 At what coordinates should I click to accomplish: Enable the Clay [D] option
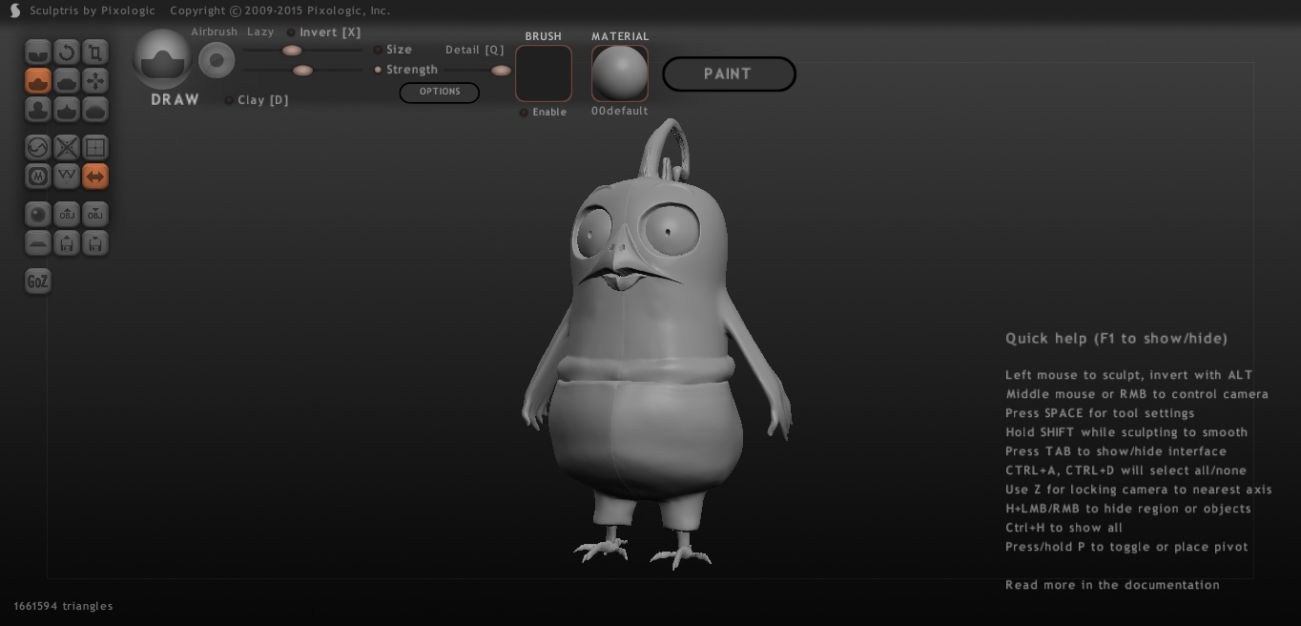pos(229,100)
